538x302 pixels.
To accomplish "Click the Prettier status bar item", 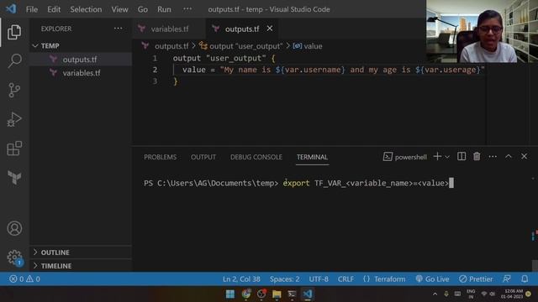I will [476, 279].
